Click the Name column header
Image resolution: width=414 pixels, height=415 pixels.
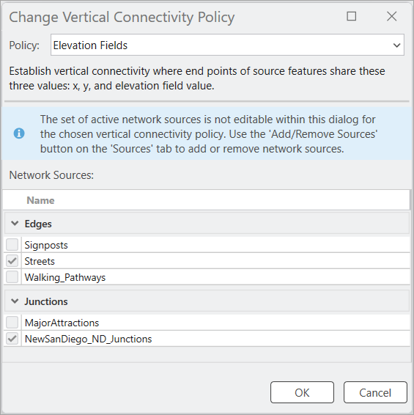[x=40, y=200]
